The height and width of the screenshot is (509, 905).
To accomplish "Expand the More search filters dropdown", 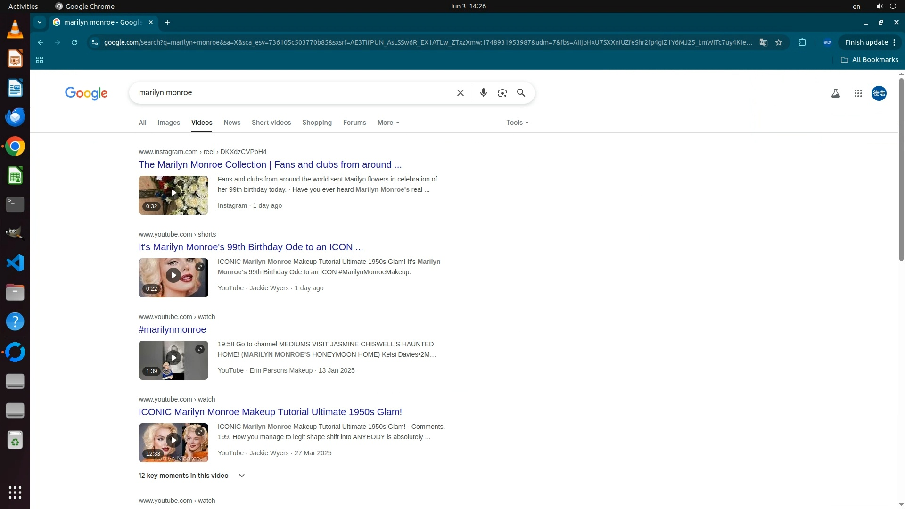I will (388, 123).
